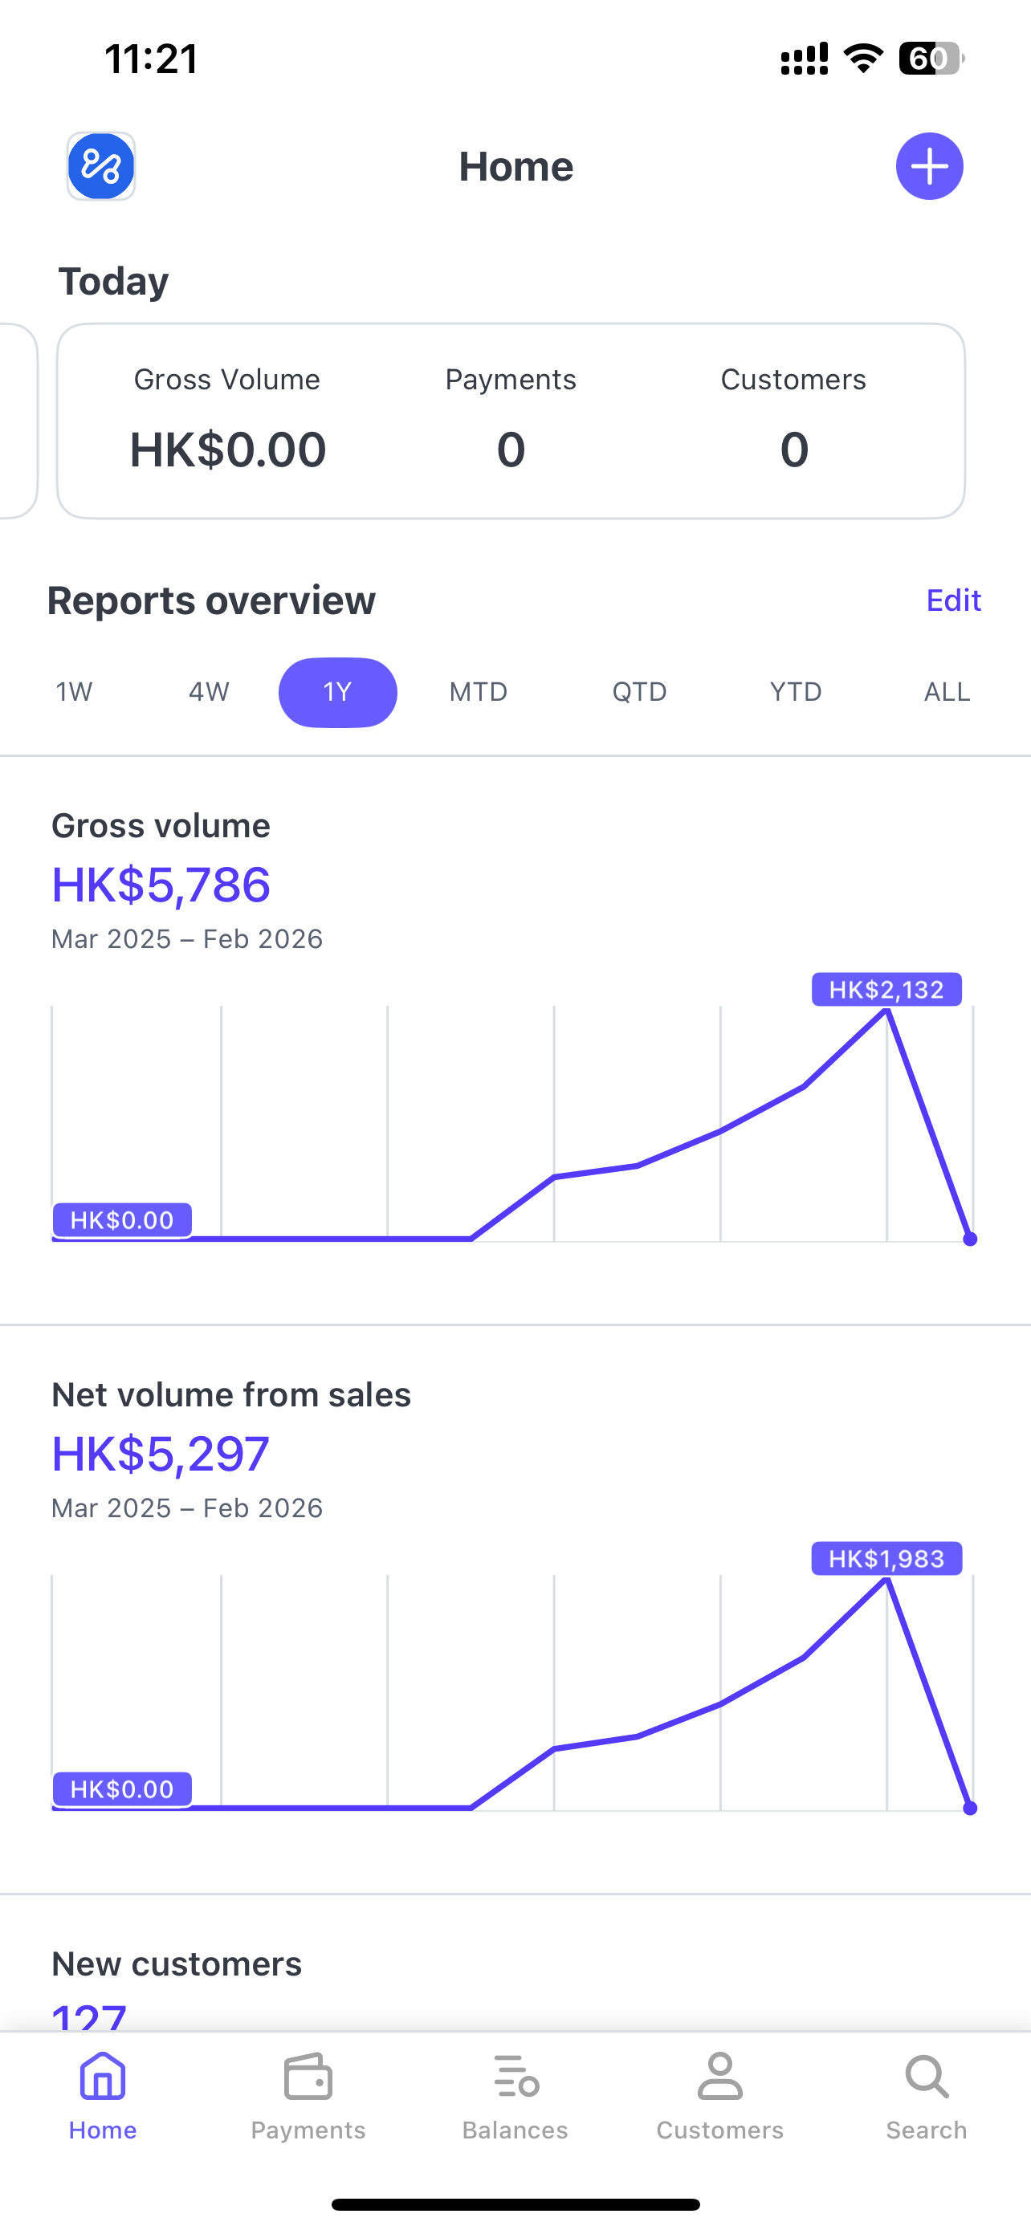
Task: Tap the account logo icon at top left
Action: (101, 166)
